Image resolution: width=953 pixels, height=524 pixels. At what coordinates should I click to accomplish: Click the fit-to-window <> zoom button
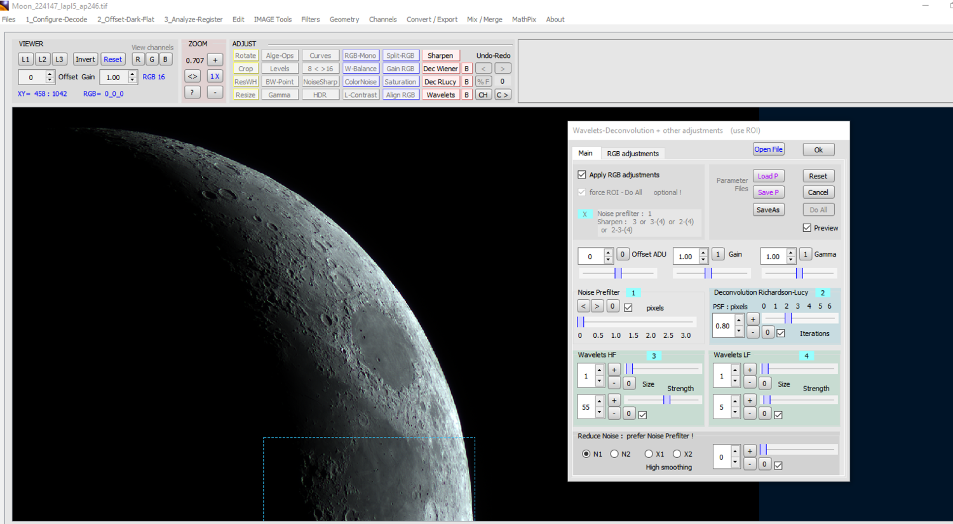(193, 76)
